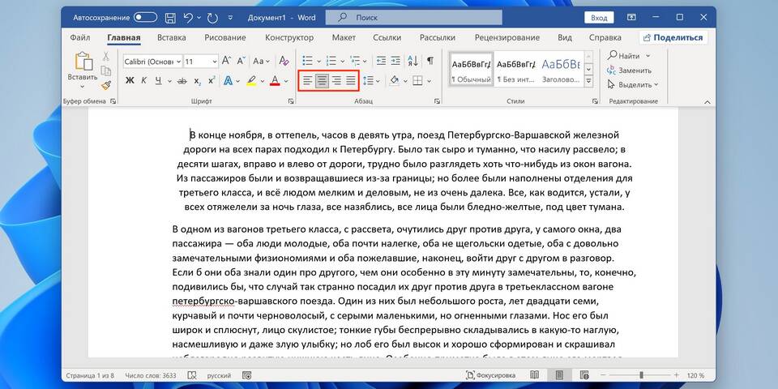Screen dimensions: 778x389
Task: Adjust the zoom slider in status bar
Action: pos(642,375)
